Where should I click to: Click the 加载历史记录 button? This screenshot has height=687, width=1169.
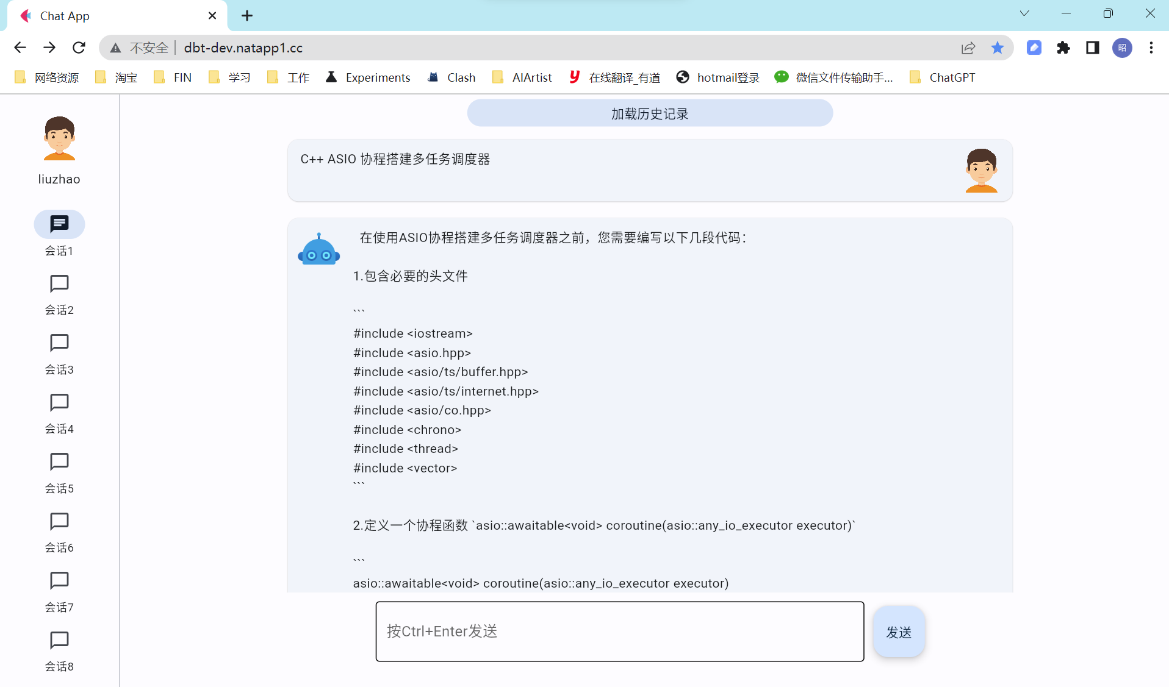click(x=650, y=113)
